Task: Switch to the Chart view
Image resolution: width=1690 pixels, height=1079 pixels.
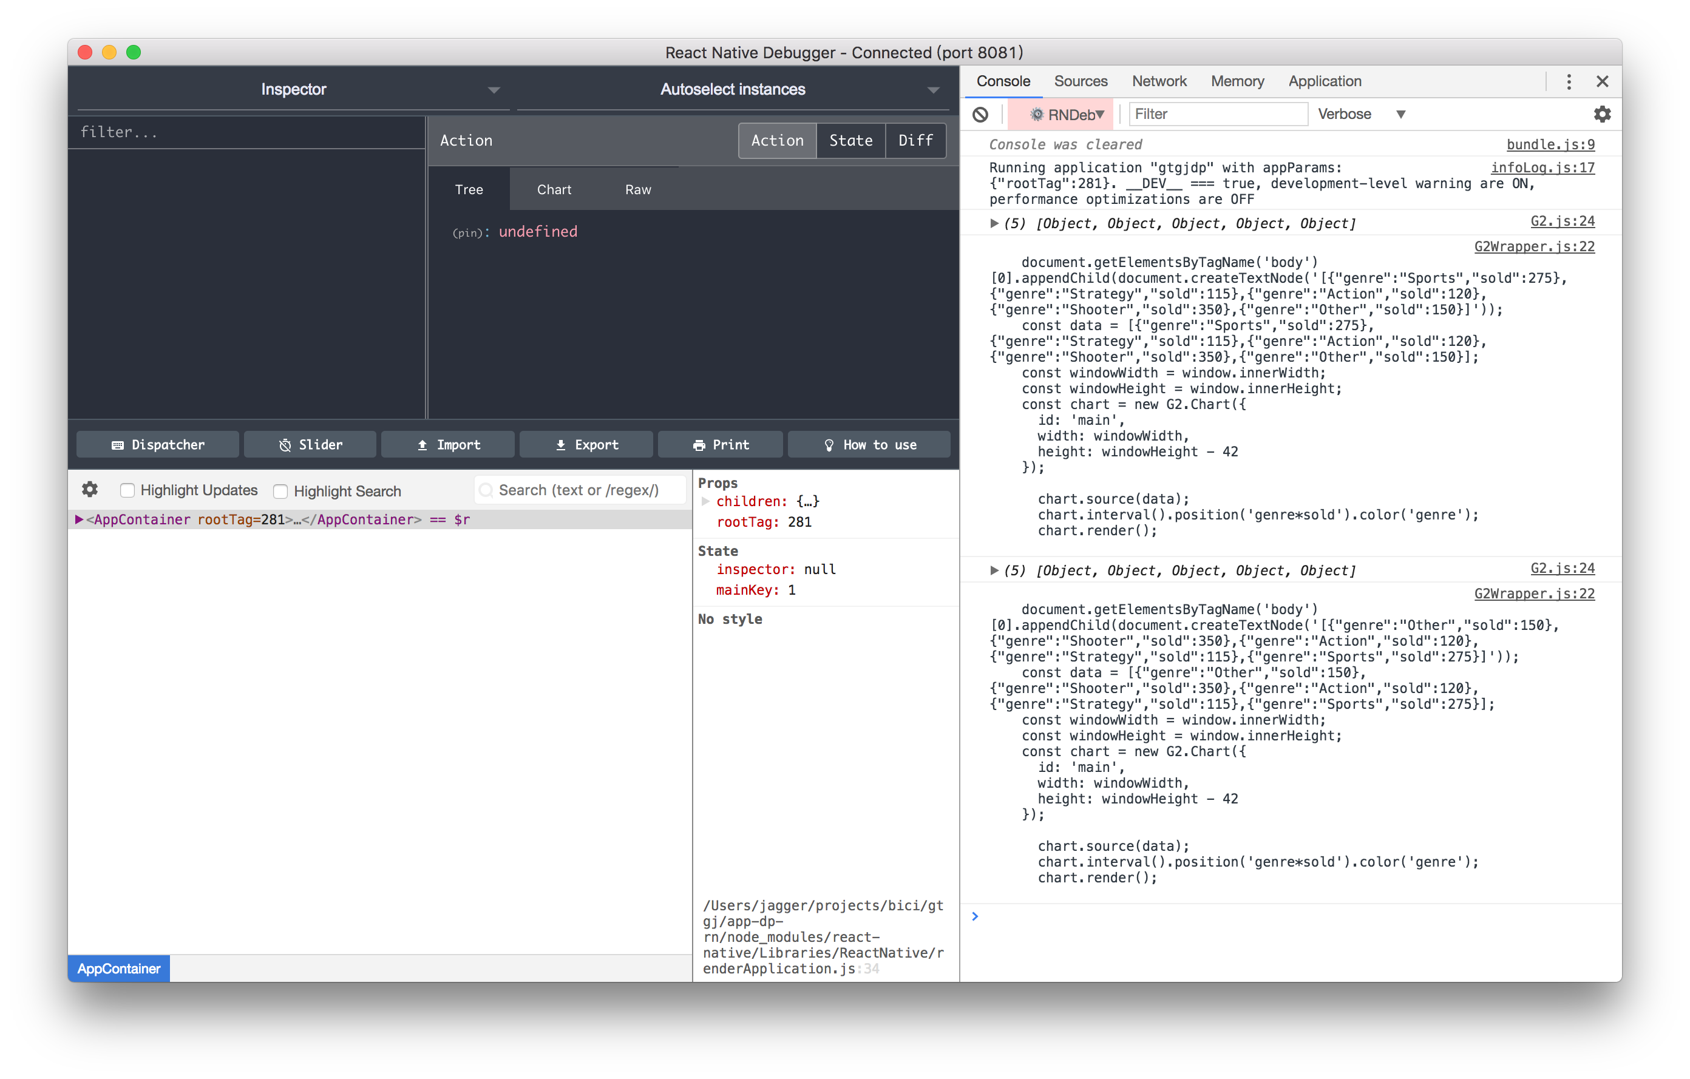Action: point(554,189)
